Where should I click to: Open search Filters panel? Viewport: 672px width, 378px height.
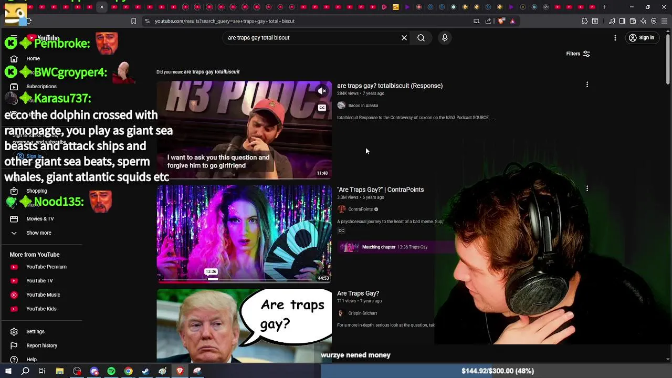[578, 54]
